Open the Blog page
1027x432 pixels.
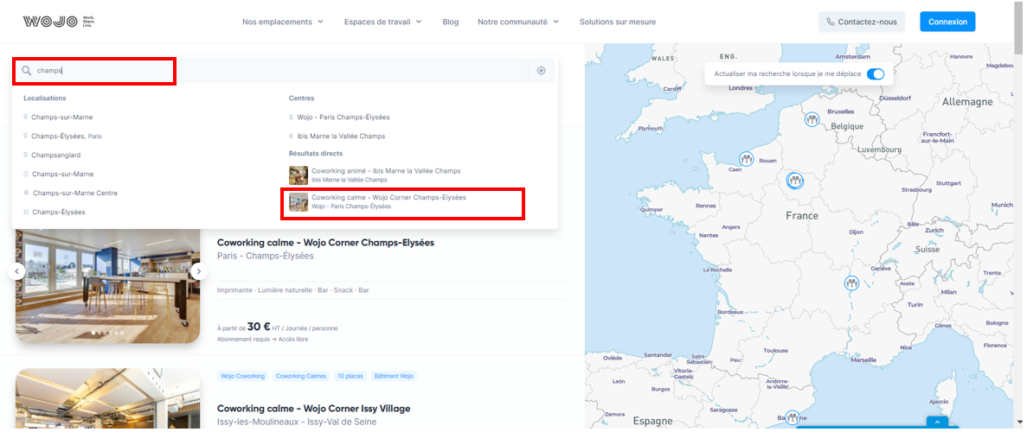tap(451, 22)
